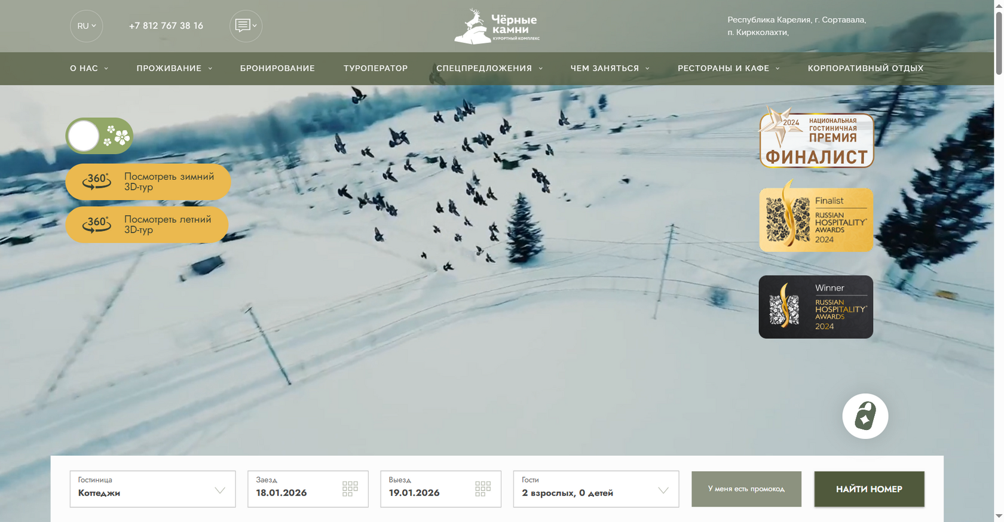Expand the СПЕЦПРЕДЛОЖЕНИЯ menu
The width and height of the screenshot is (1004, 522).
pos(489,68)
